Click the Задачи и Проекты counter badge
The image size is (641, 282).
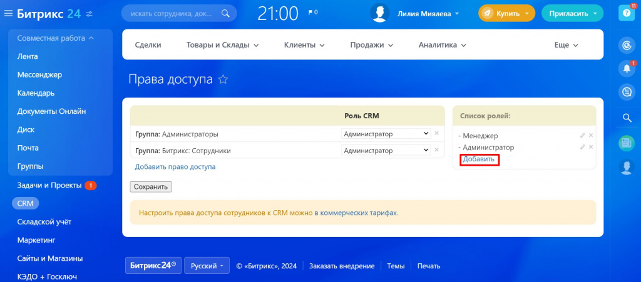90,185
